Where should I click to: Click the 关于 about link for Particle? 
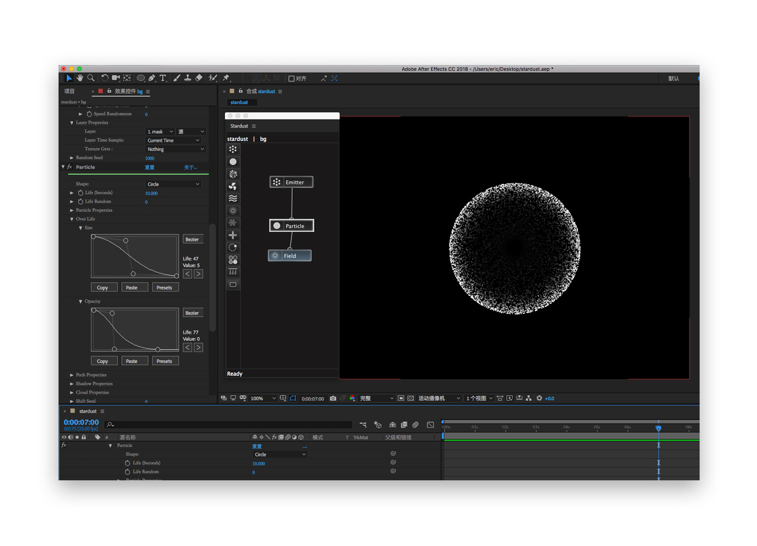(x=190, y=167)
